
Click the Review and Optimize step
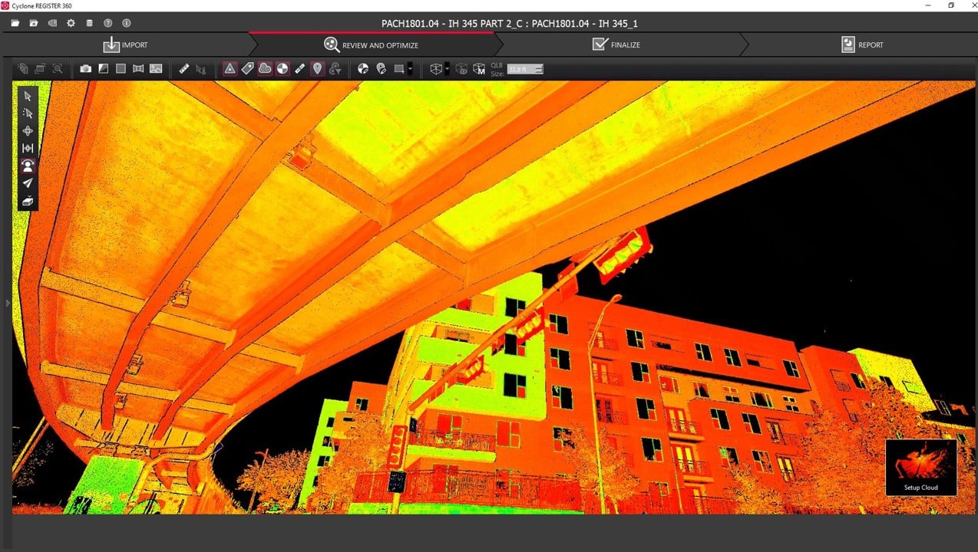(372, 44)
